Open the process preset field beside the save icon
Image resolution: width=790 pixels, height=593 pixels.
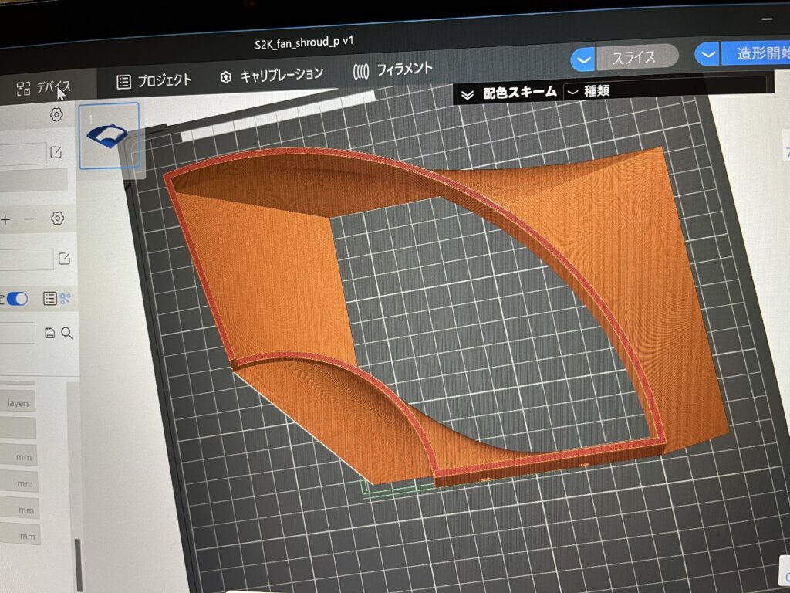click(18, 334)
